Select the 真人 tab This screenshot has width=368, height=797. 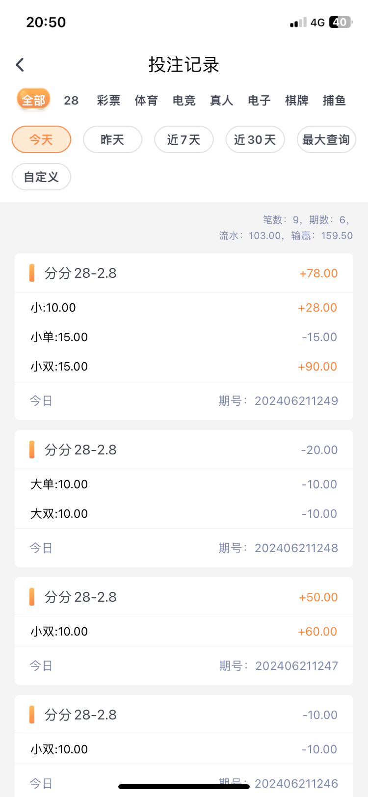221,101
